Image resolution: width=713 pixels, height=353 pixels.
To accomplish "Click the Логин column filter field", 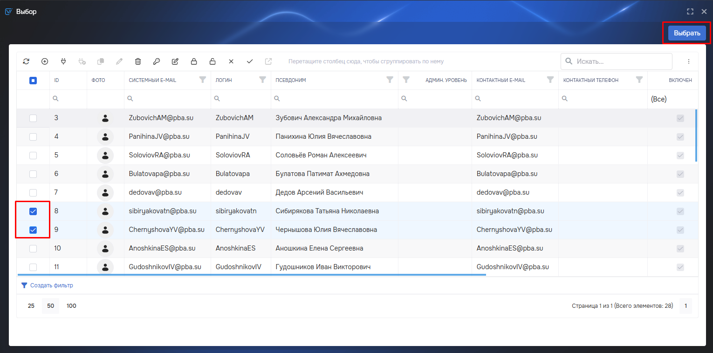I will tap(241, 99).
